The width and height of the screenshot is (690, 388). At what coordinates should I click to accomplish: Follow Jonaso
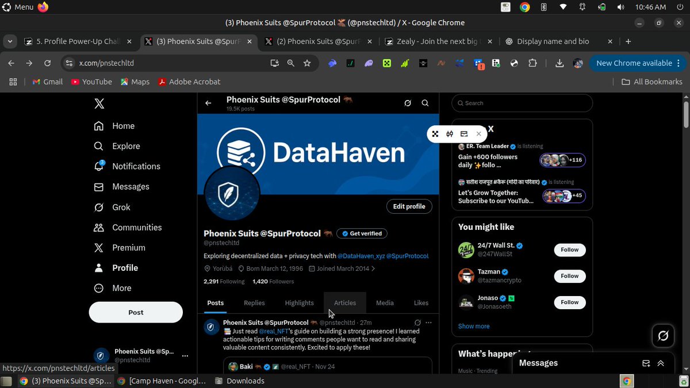570,302
